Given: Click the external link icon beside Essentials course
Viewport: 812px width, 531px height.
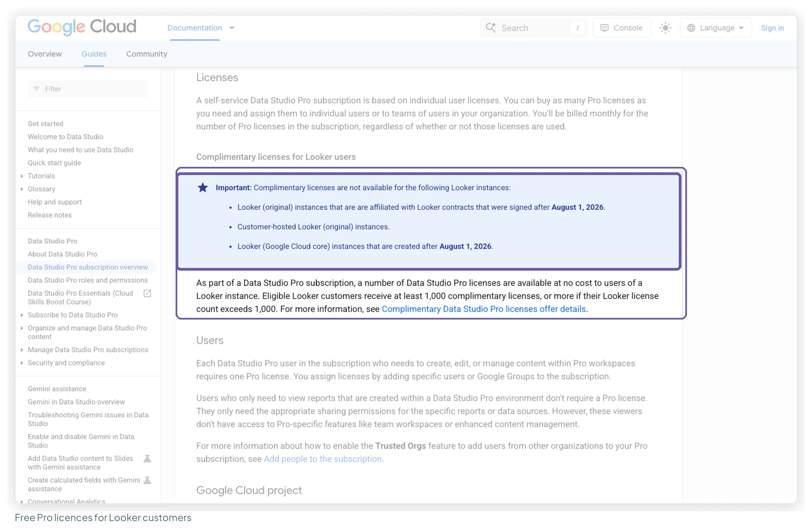Looking at the screenshot, I should click(x=147, y=293).
